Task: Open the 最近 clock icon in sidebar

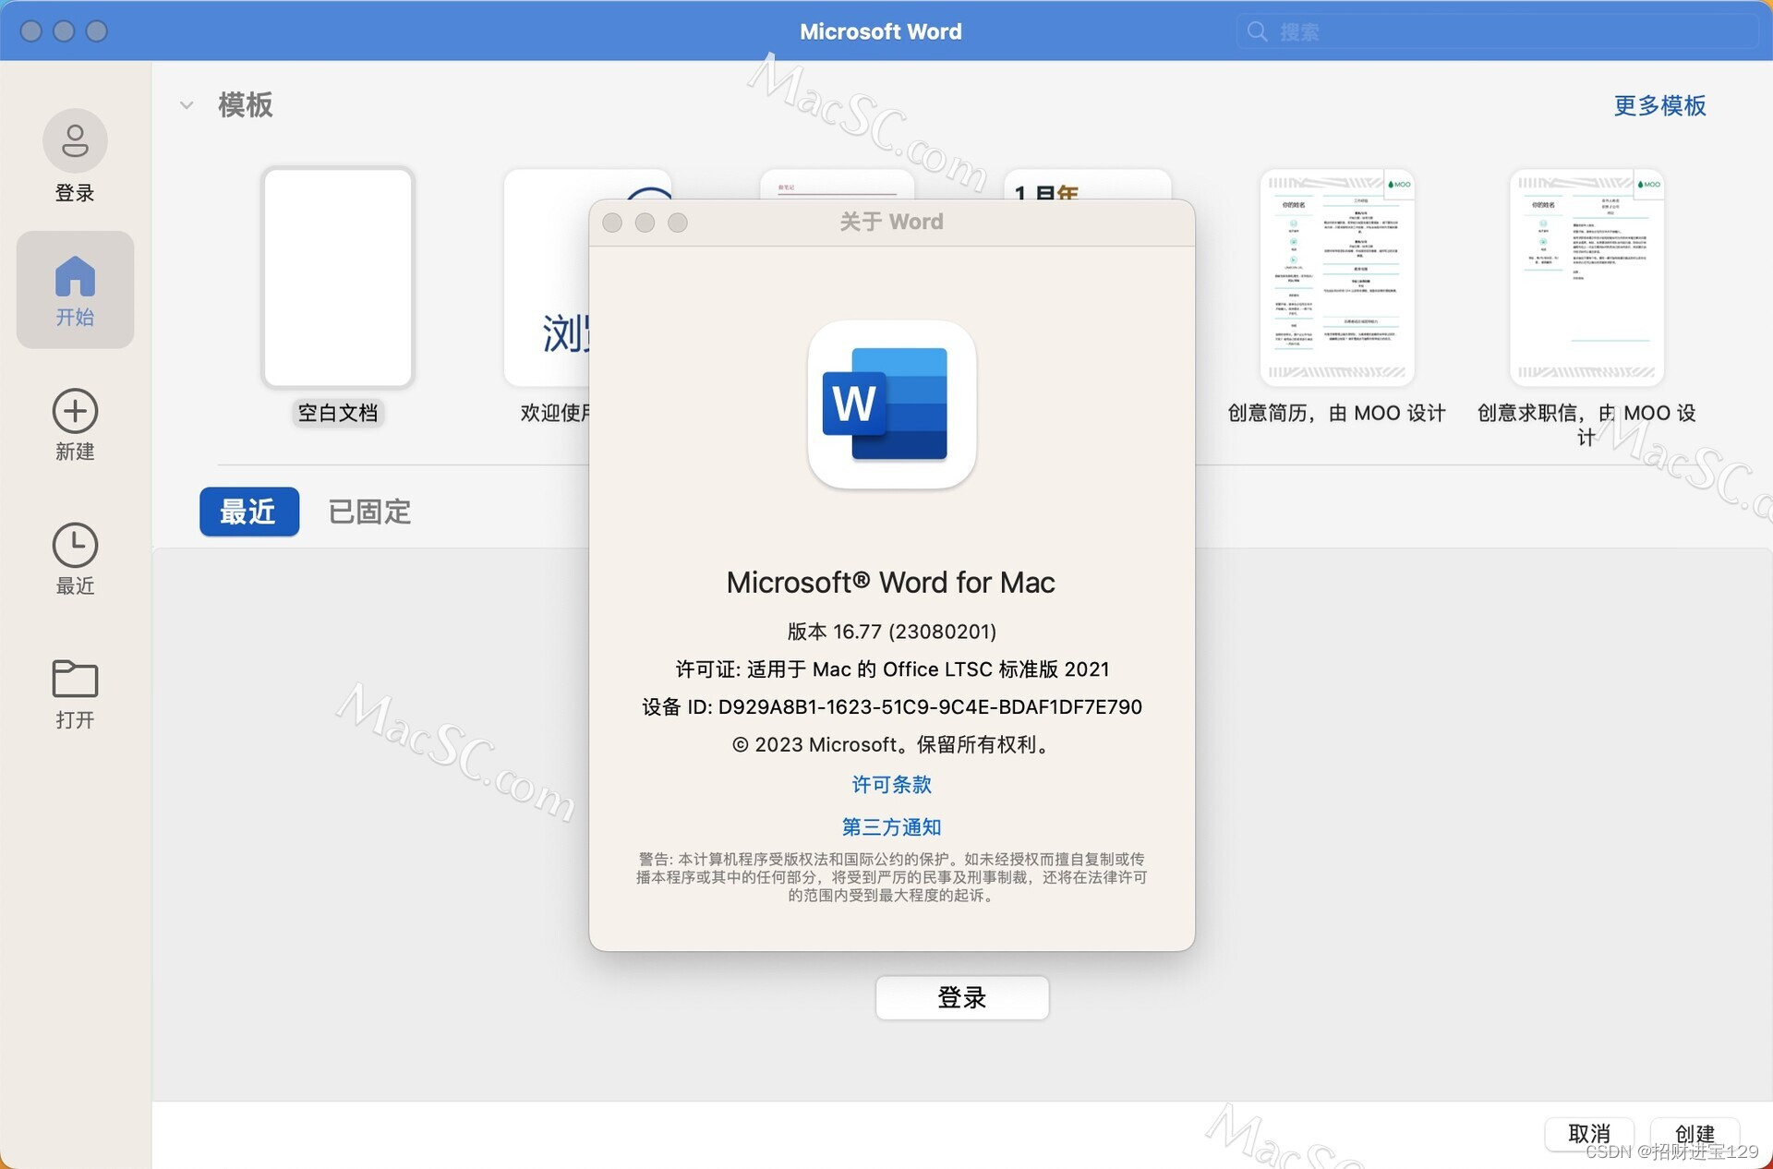Action: 75,545
